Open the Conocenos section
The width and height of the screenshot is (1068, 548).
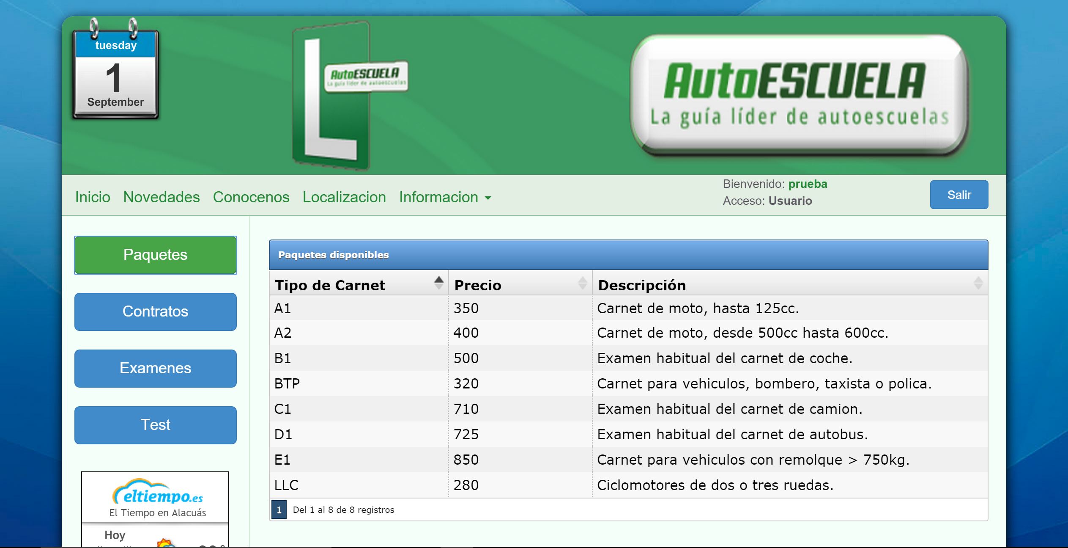[251, 197]
